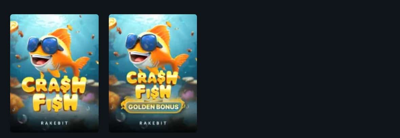400x138 pixels.
Task: Click the fish's orange tail fin on the Golden Bonus card
Action: (x=180, y=62)
